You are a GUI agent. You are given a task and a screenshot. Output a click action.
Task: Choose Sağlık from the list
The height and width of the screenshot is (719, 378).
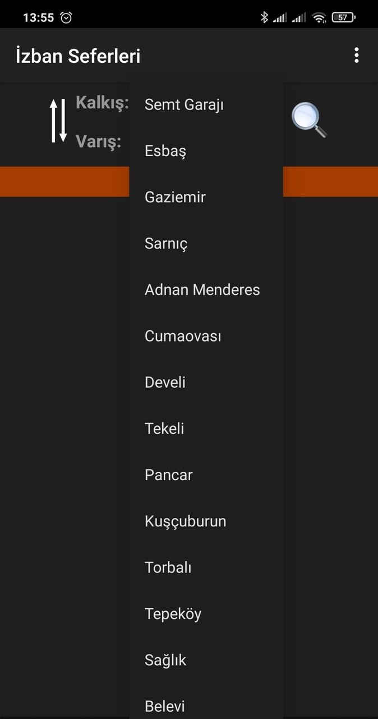coord(165,660)
